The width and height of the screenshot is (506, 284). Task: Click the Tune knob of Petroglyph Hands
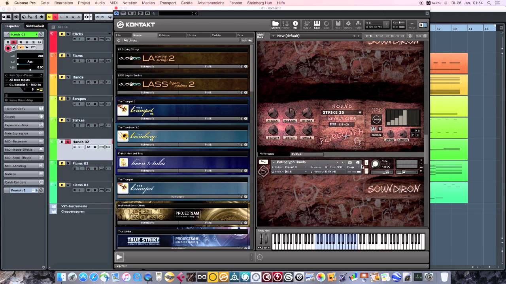375,164
